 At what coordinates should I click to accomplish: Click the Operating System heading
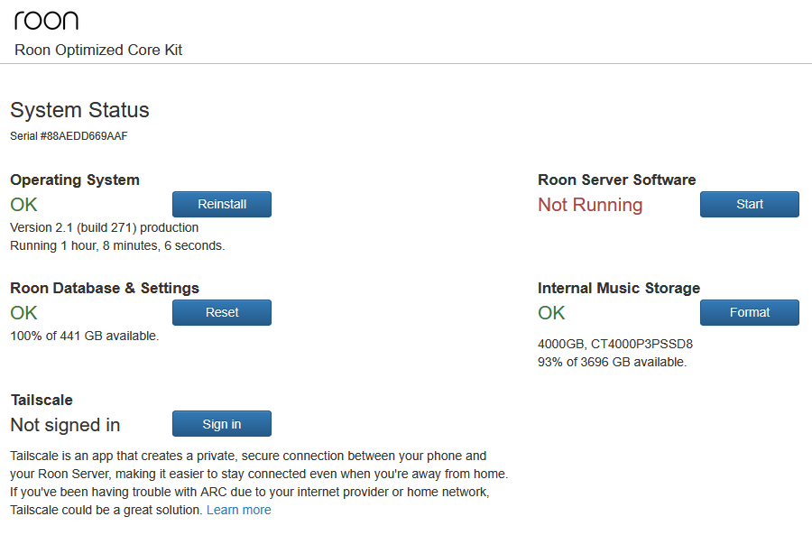pos(75,180)
